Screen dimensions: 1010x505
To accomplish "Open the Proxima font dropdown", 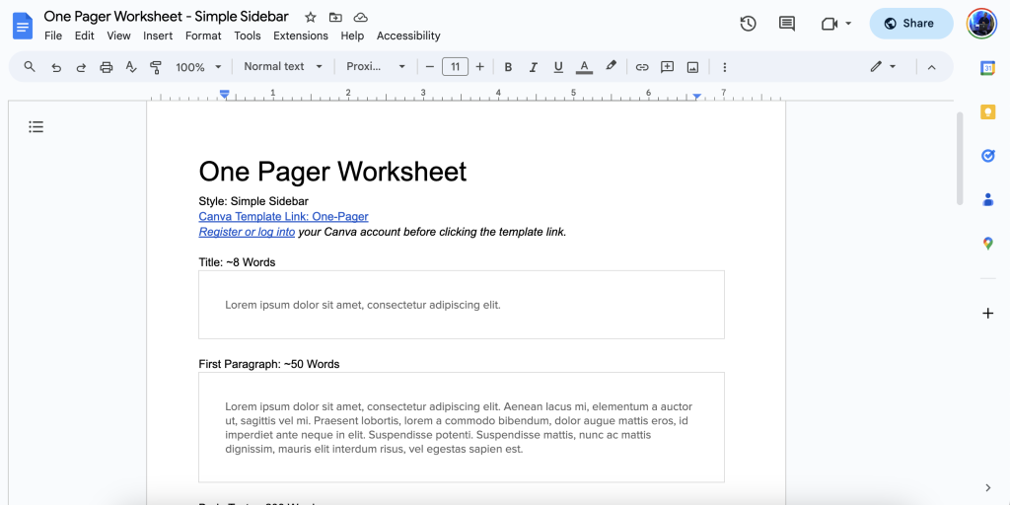I will click(376, 66).
